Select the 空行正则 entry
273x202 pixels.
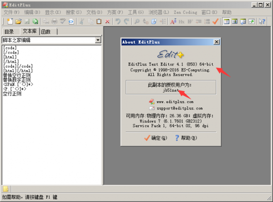point(12,94)
